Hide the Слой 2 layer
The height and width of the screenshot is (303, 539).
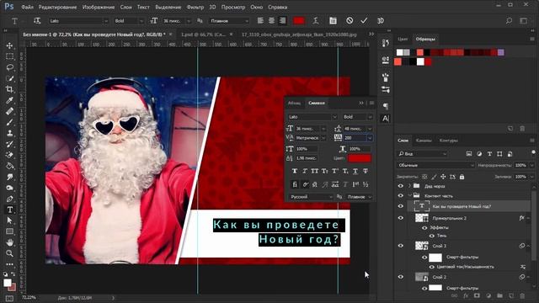(x=401, y=277)
